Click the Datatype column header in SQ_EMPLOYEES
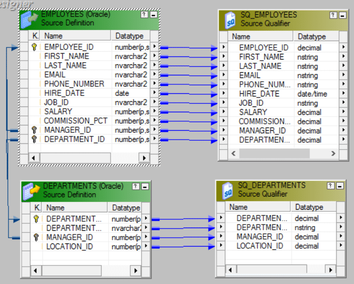354x284 pixels. point(316,36)
